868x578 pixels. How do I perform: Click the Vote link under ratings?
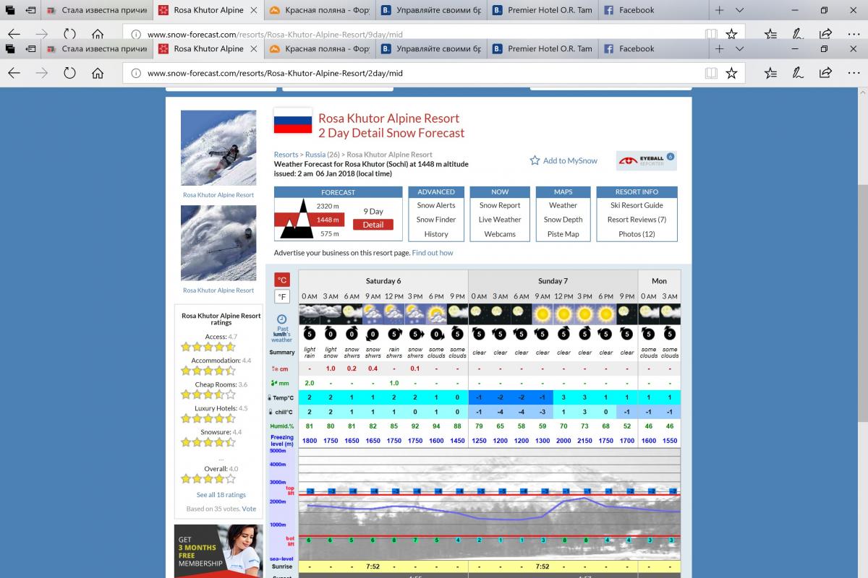tap(249, 509)
